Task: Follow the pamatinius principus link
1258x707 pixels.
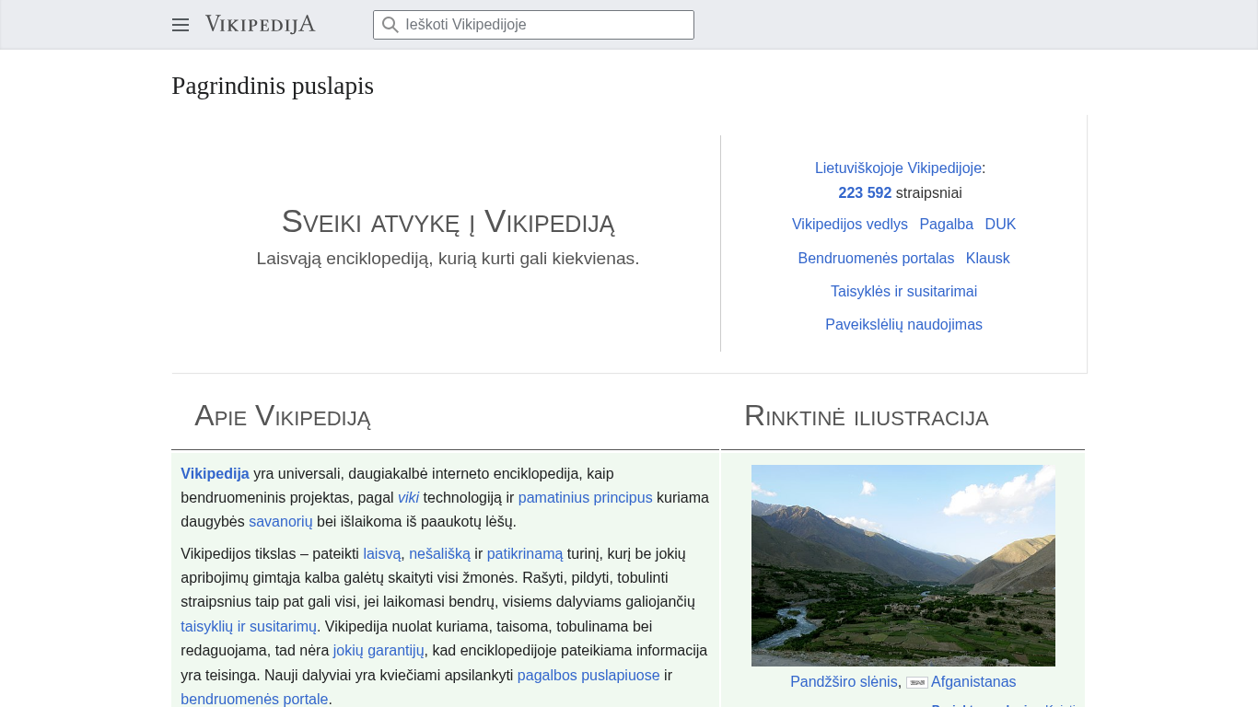Action: point(585,497)
